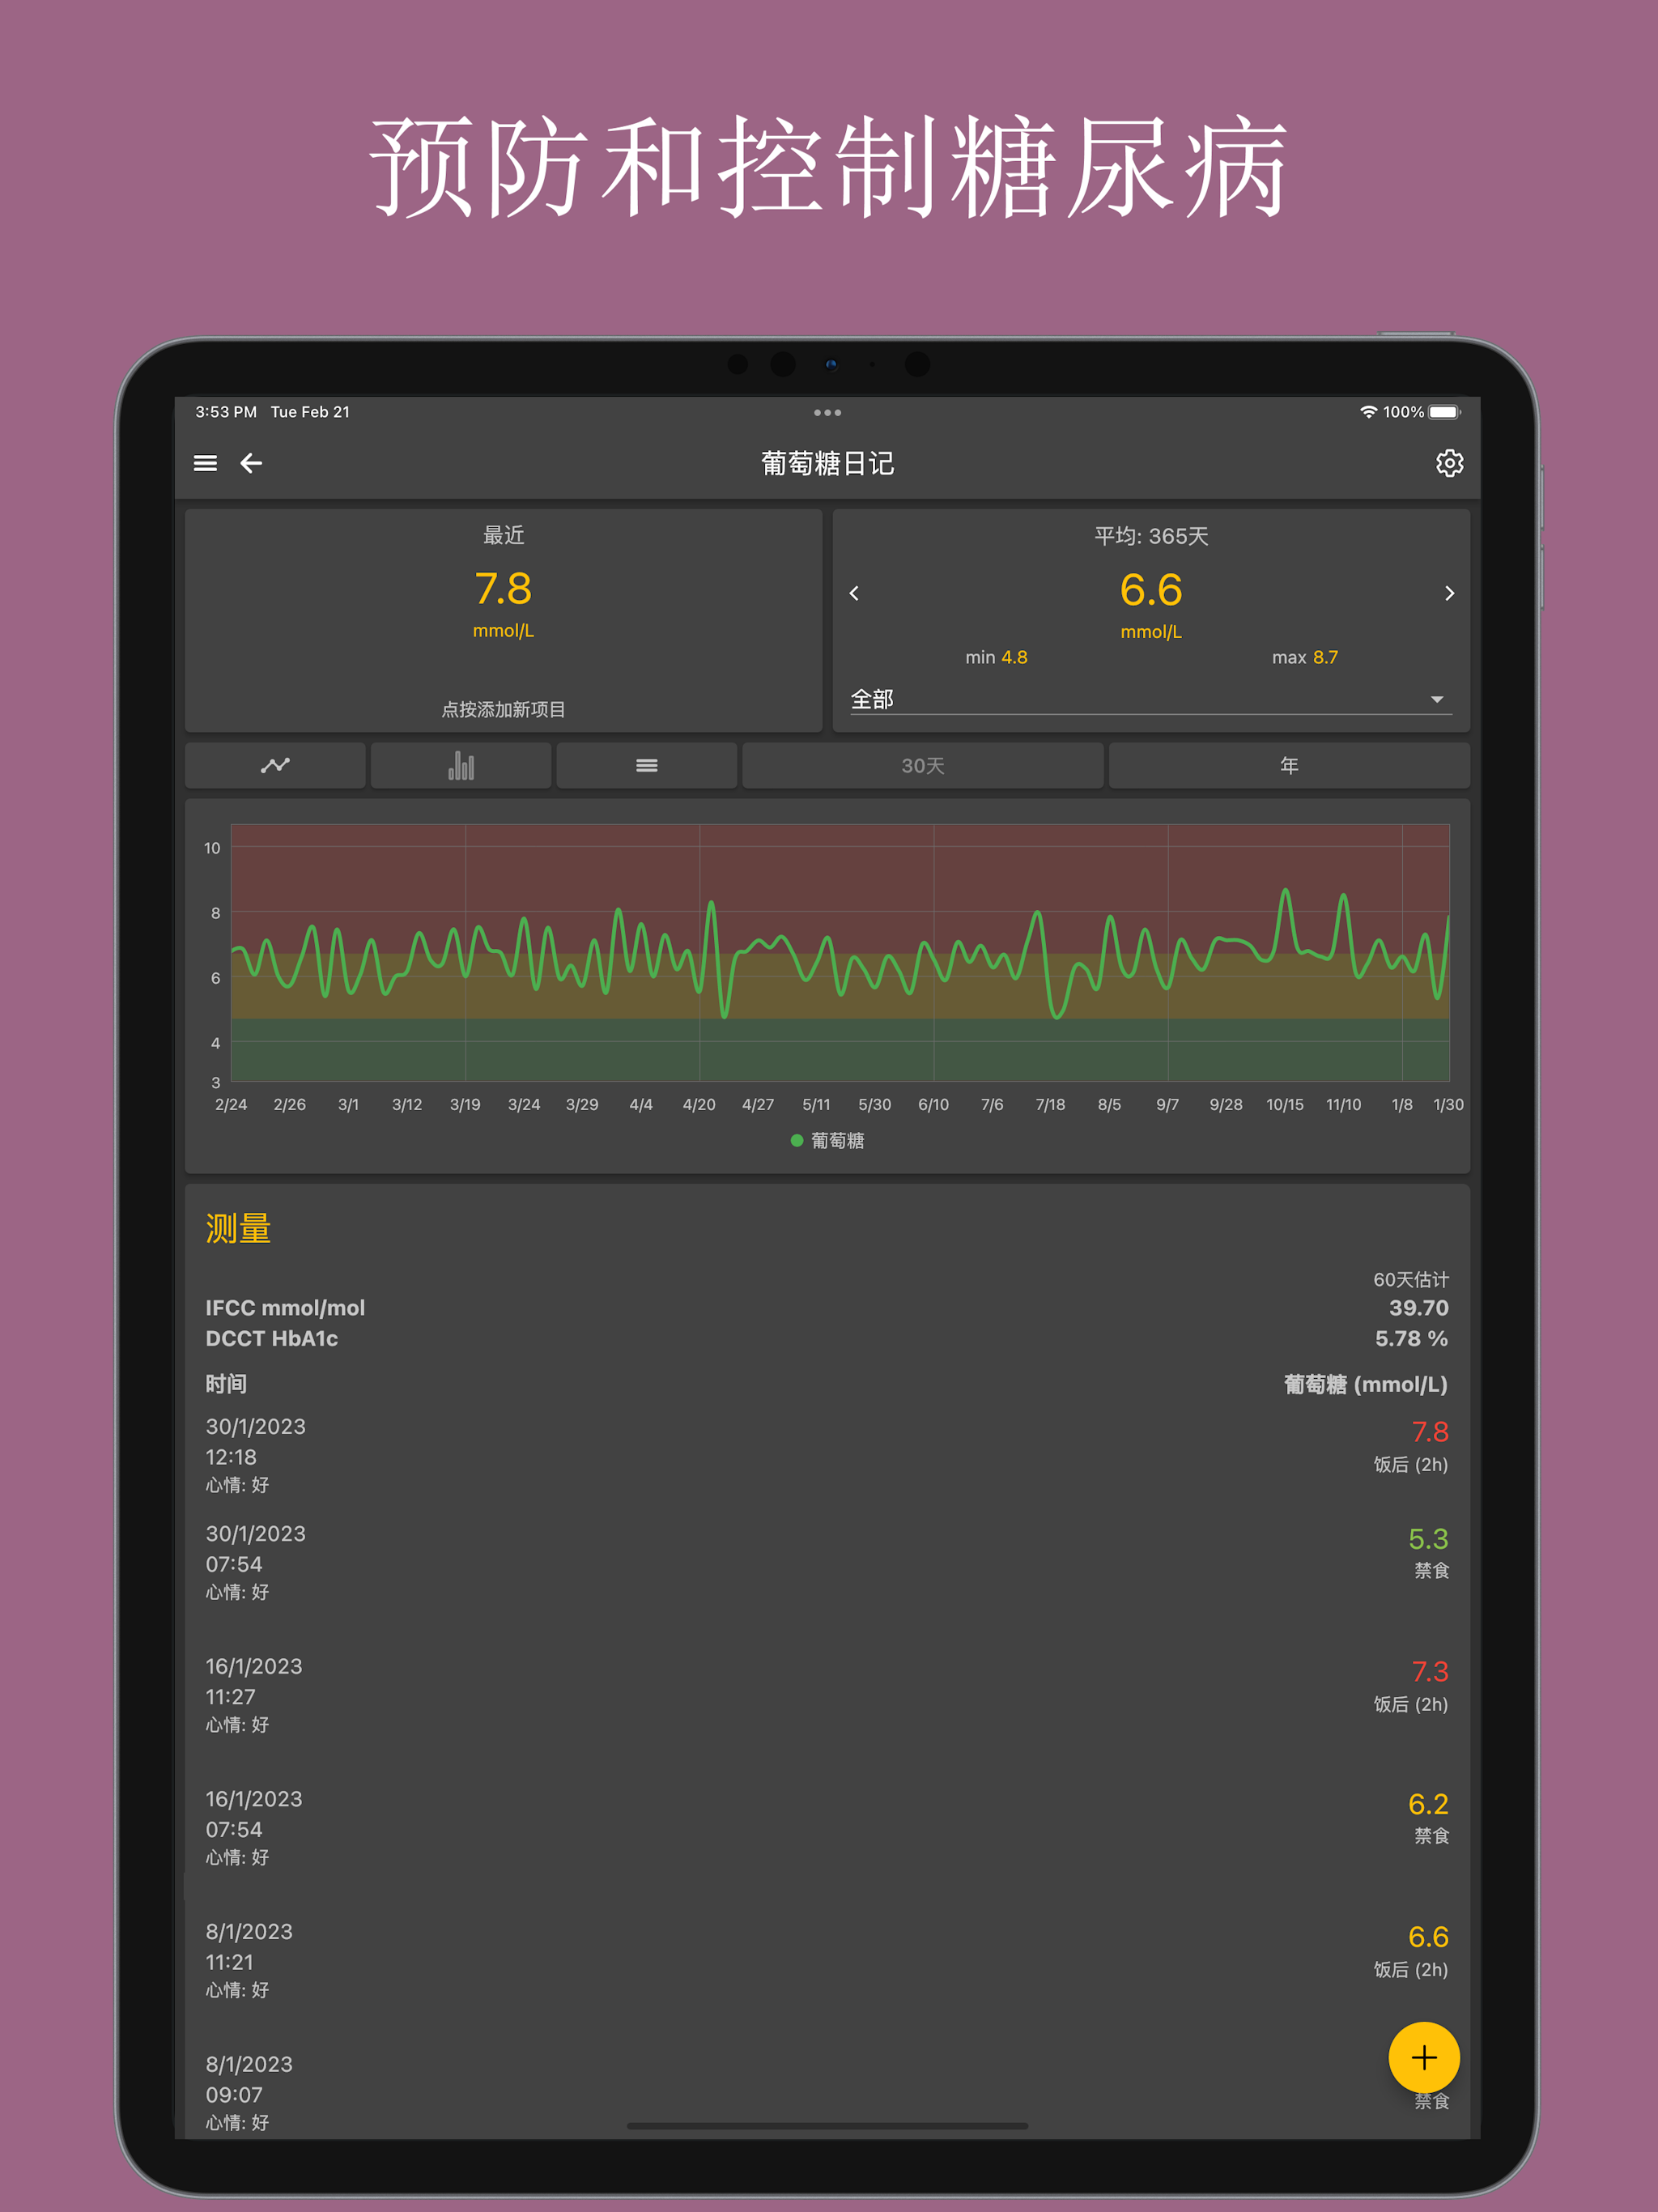
Task: Tap the yellow plus to add a measurement
Action: 1424,2059
